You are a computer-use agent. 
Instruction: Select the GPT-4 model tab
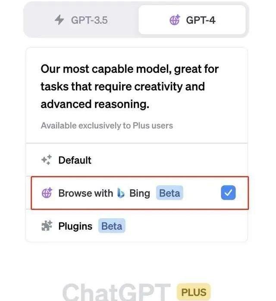click(x=192, y=20)
